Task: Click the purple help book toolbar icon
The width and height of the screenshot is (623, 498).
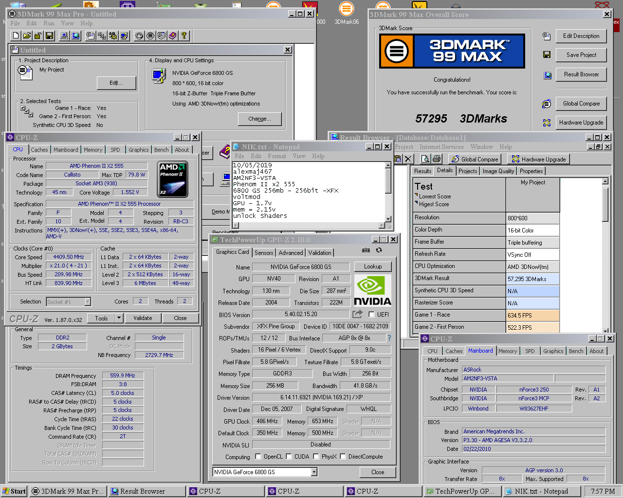Action: tap(173, 36)
